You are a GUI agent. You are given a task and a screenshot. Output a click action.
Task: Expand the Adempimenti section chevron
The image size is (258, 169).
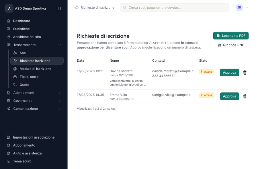coord(60,93)
